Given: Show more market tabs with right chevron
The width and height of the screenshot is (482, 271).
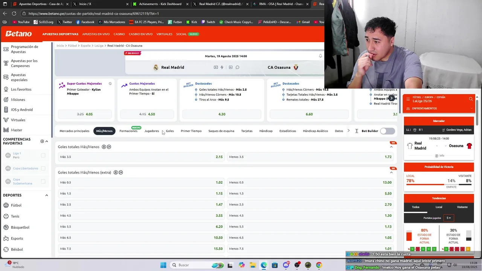Looking at the screenshot, I should pyautogui.click(x=348, y=131).
